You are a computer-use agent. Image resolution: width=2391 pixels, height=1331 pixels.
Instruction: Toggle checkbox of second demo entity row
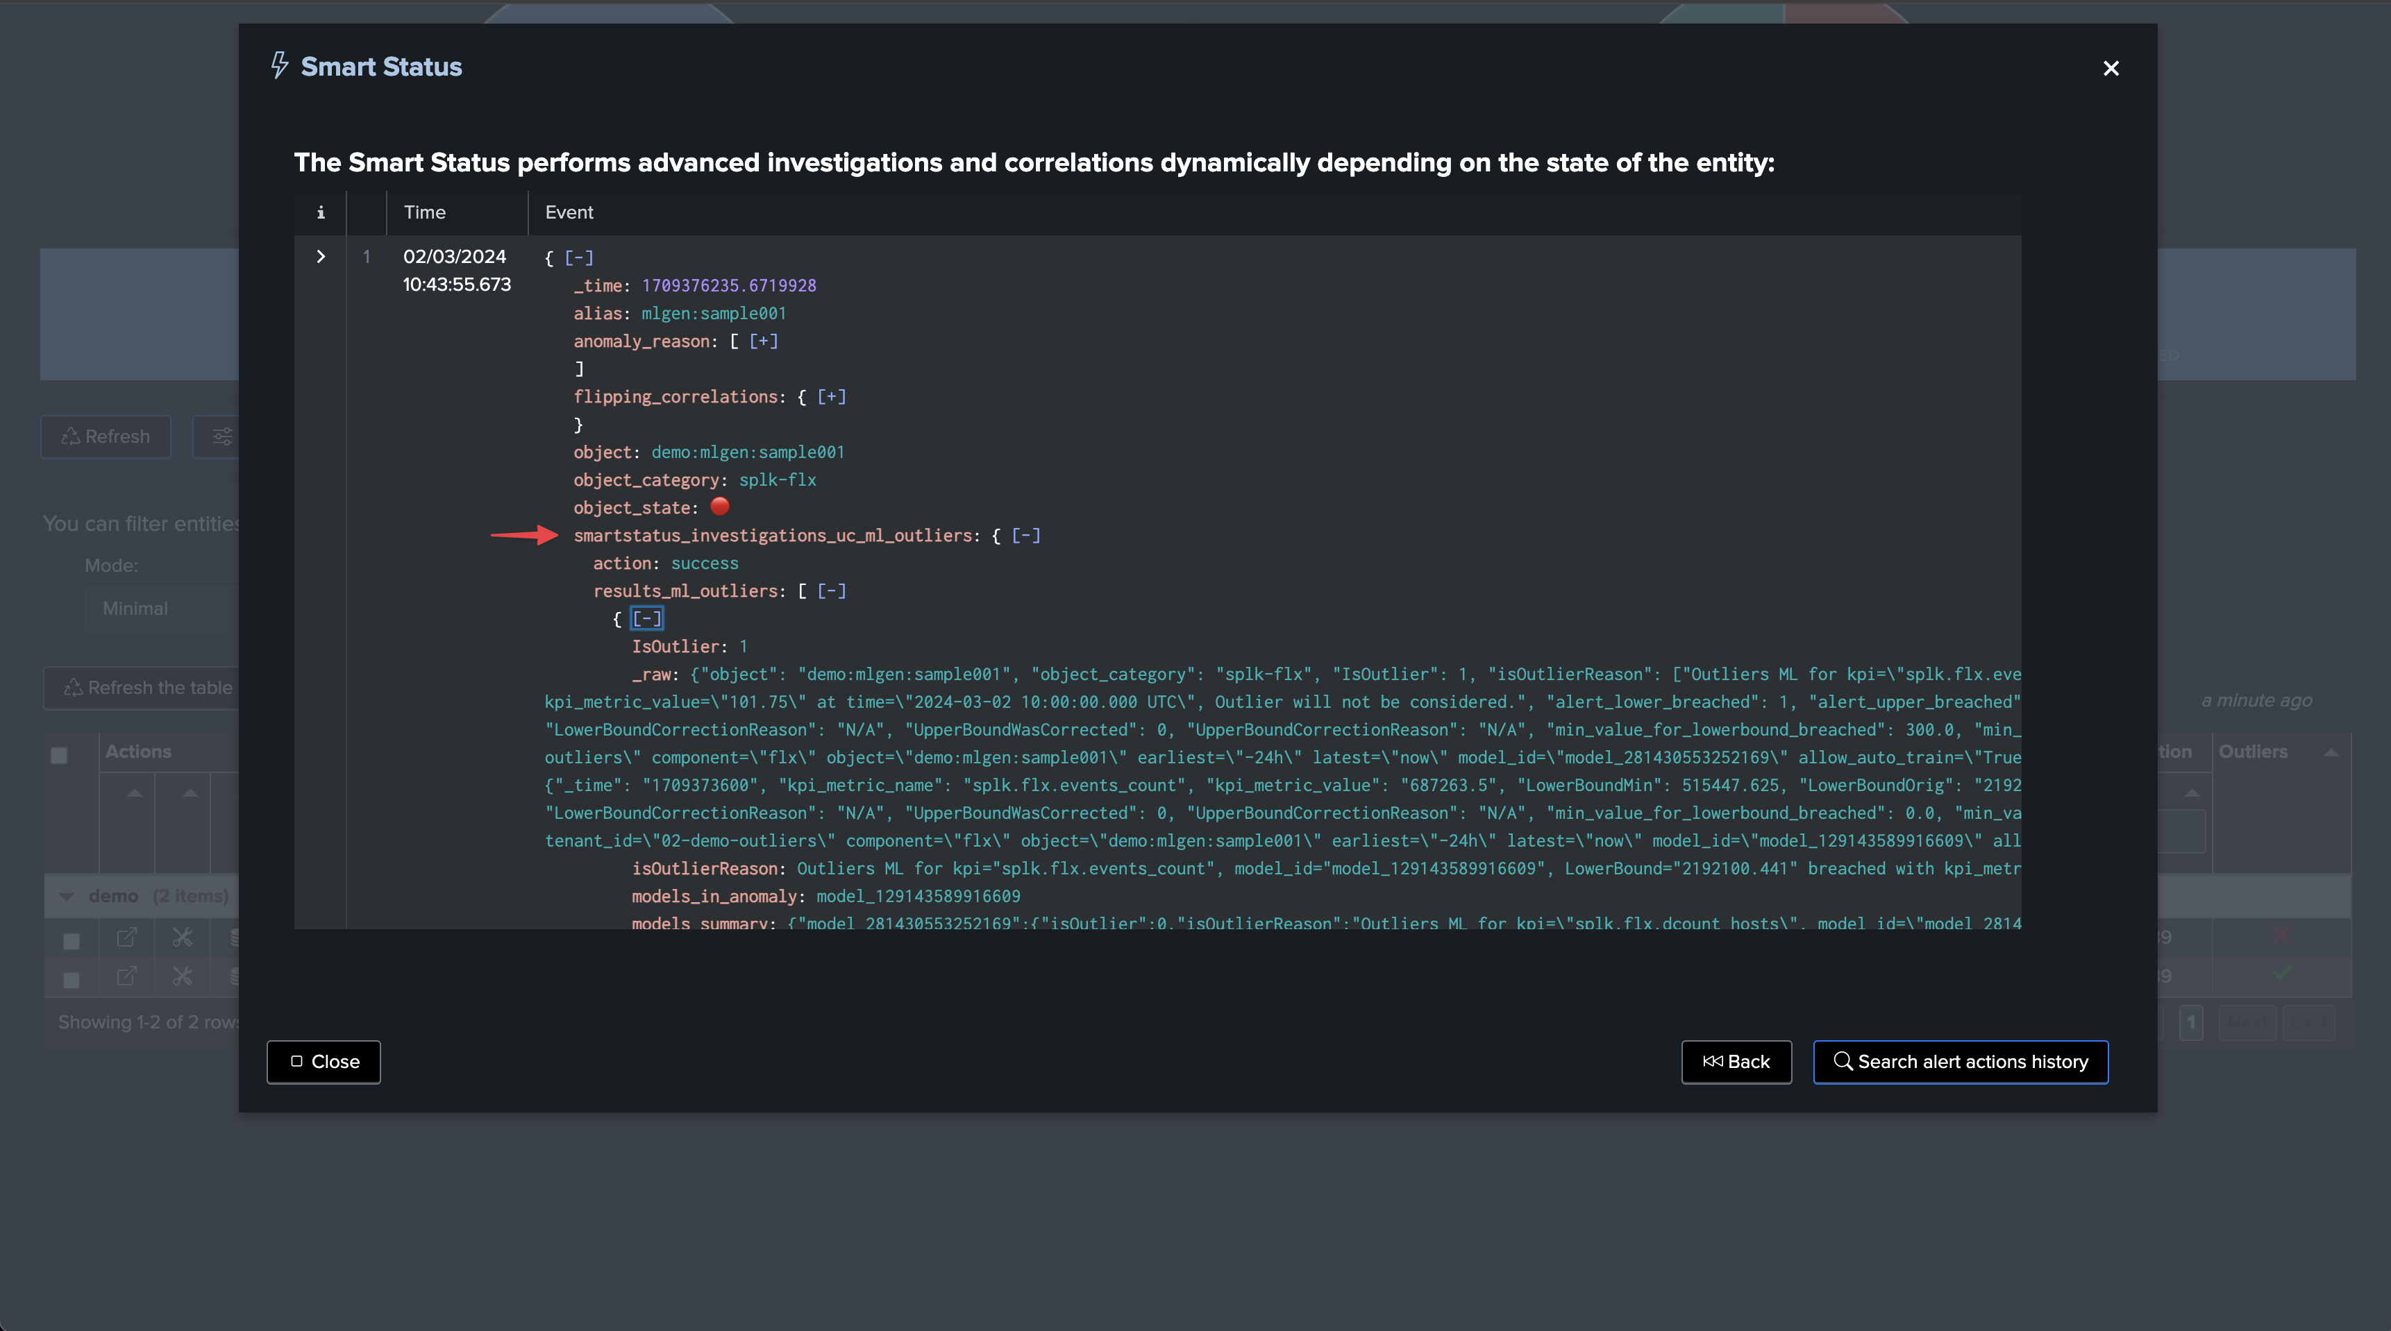click(x=72, y=979)
